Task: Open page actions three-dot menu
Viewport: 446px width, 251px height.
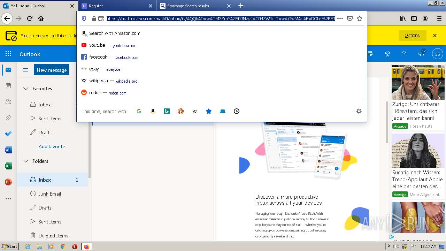Action: pos(340,18)
